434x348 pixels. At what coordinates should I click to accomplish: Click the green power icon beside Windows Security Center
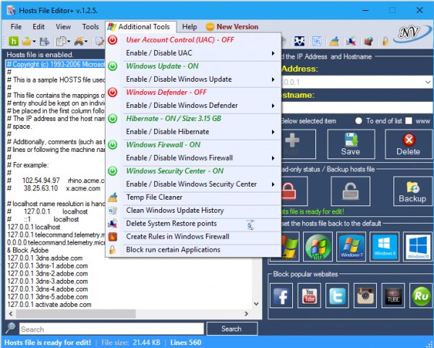(x=112, y=171)
